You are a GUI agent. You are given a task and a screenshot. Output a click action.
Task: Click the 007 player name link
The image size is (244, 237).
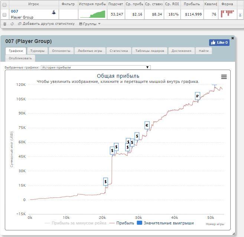coord(14,11)
